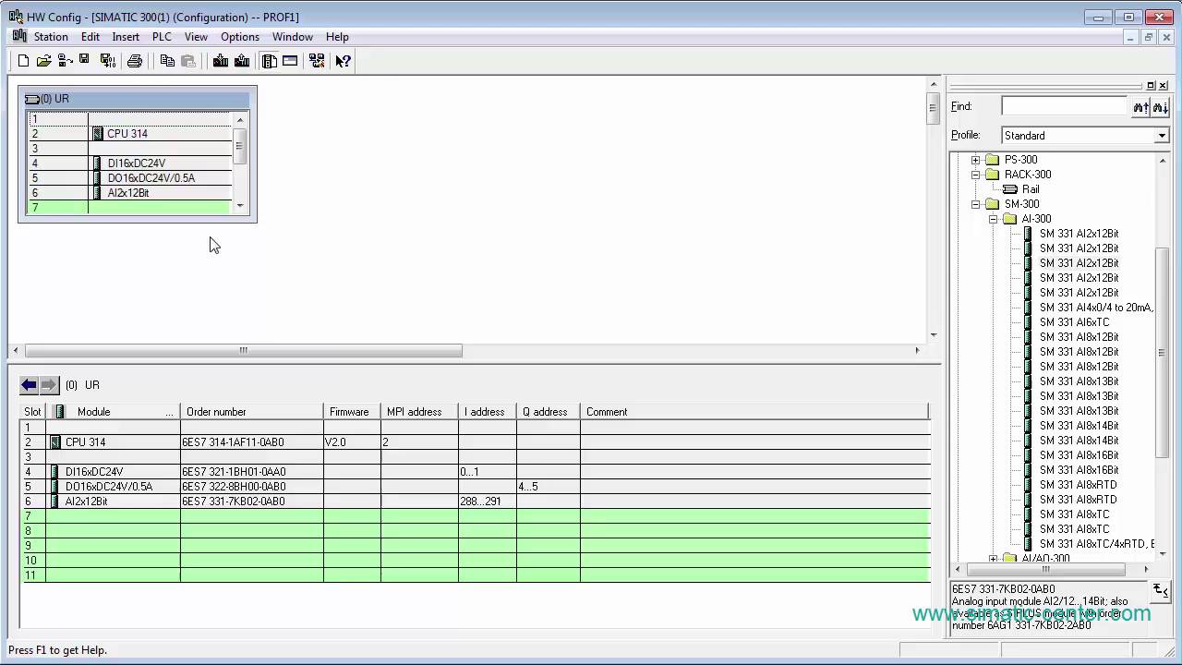Click order number 6ES7 314-1AF11-0AB0

pos(233,442)
